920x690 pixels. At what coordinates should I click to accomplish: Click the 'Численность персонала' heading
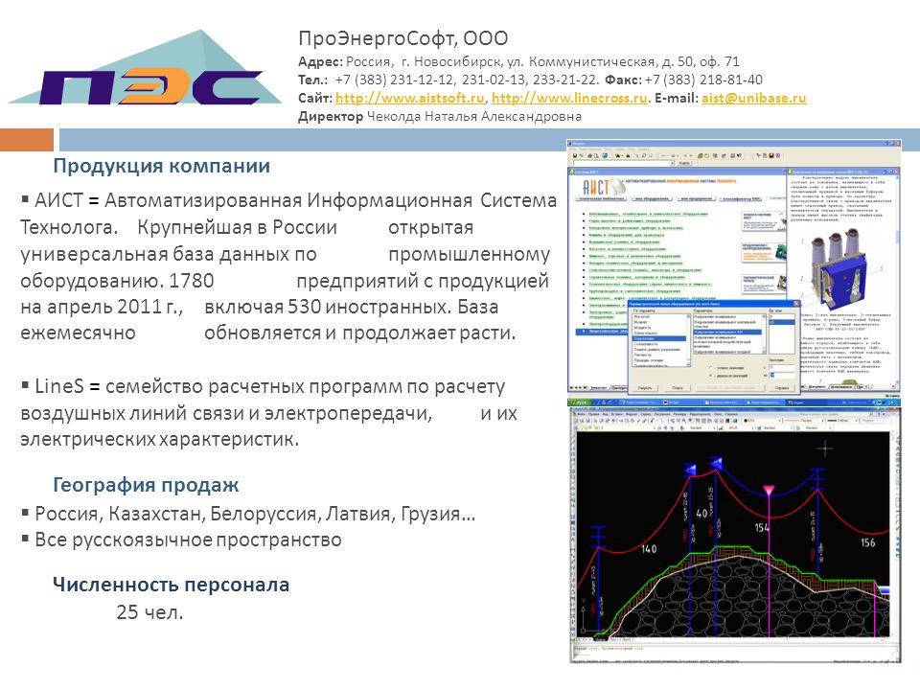[171, 585]
